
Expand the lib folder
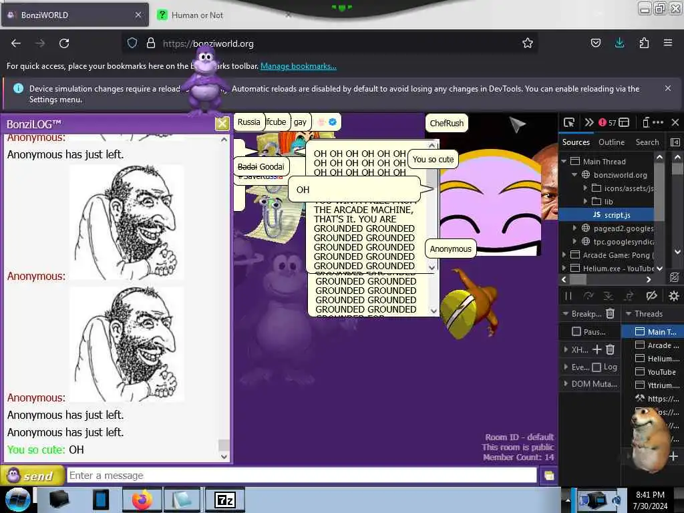pos(585,202)
